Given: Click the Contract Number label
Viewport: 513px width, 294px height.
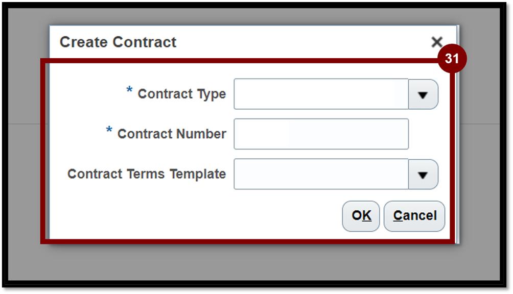Looking at the screenshot, I should [x=172, y=134].
